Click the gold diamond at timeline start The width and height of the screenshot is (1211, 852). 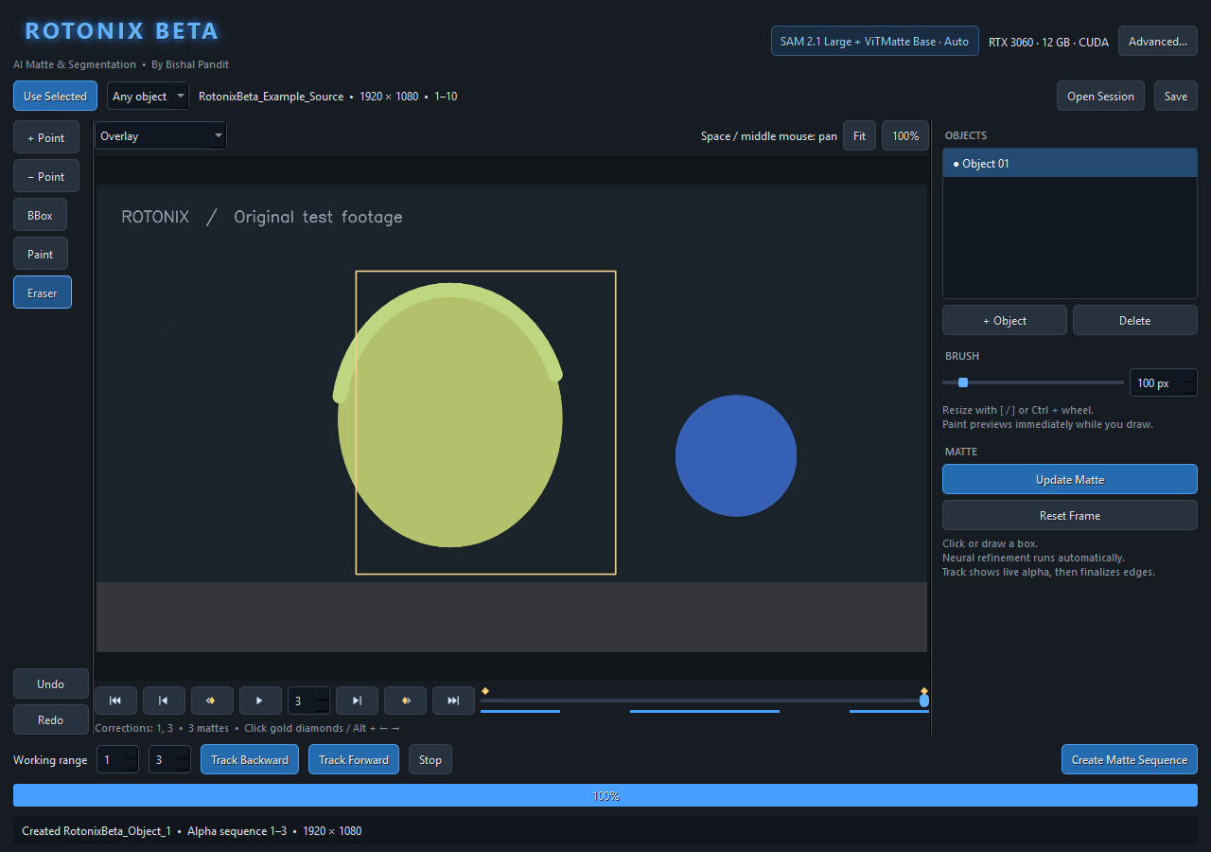click(485, 691)
